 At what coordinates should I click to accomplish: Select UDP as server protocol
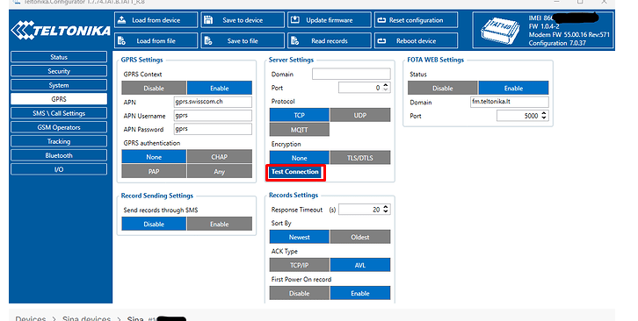(360, 115)
